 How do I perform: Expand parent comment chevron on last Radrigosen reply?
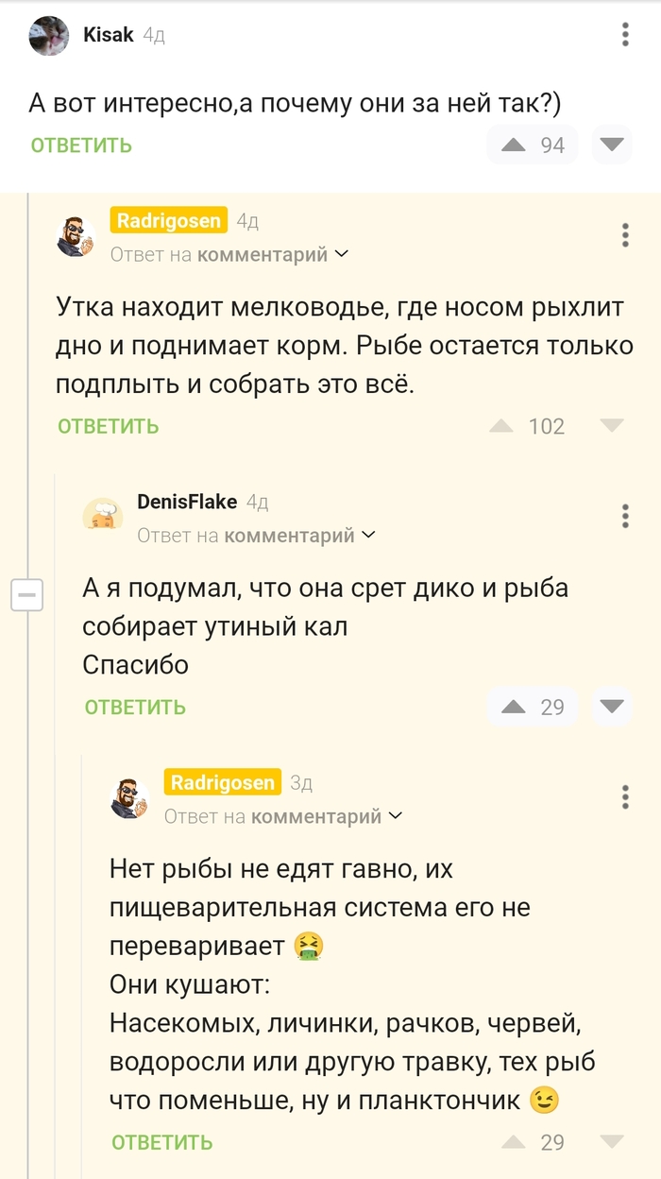point(396,815)
